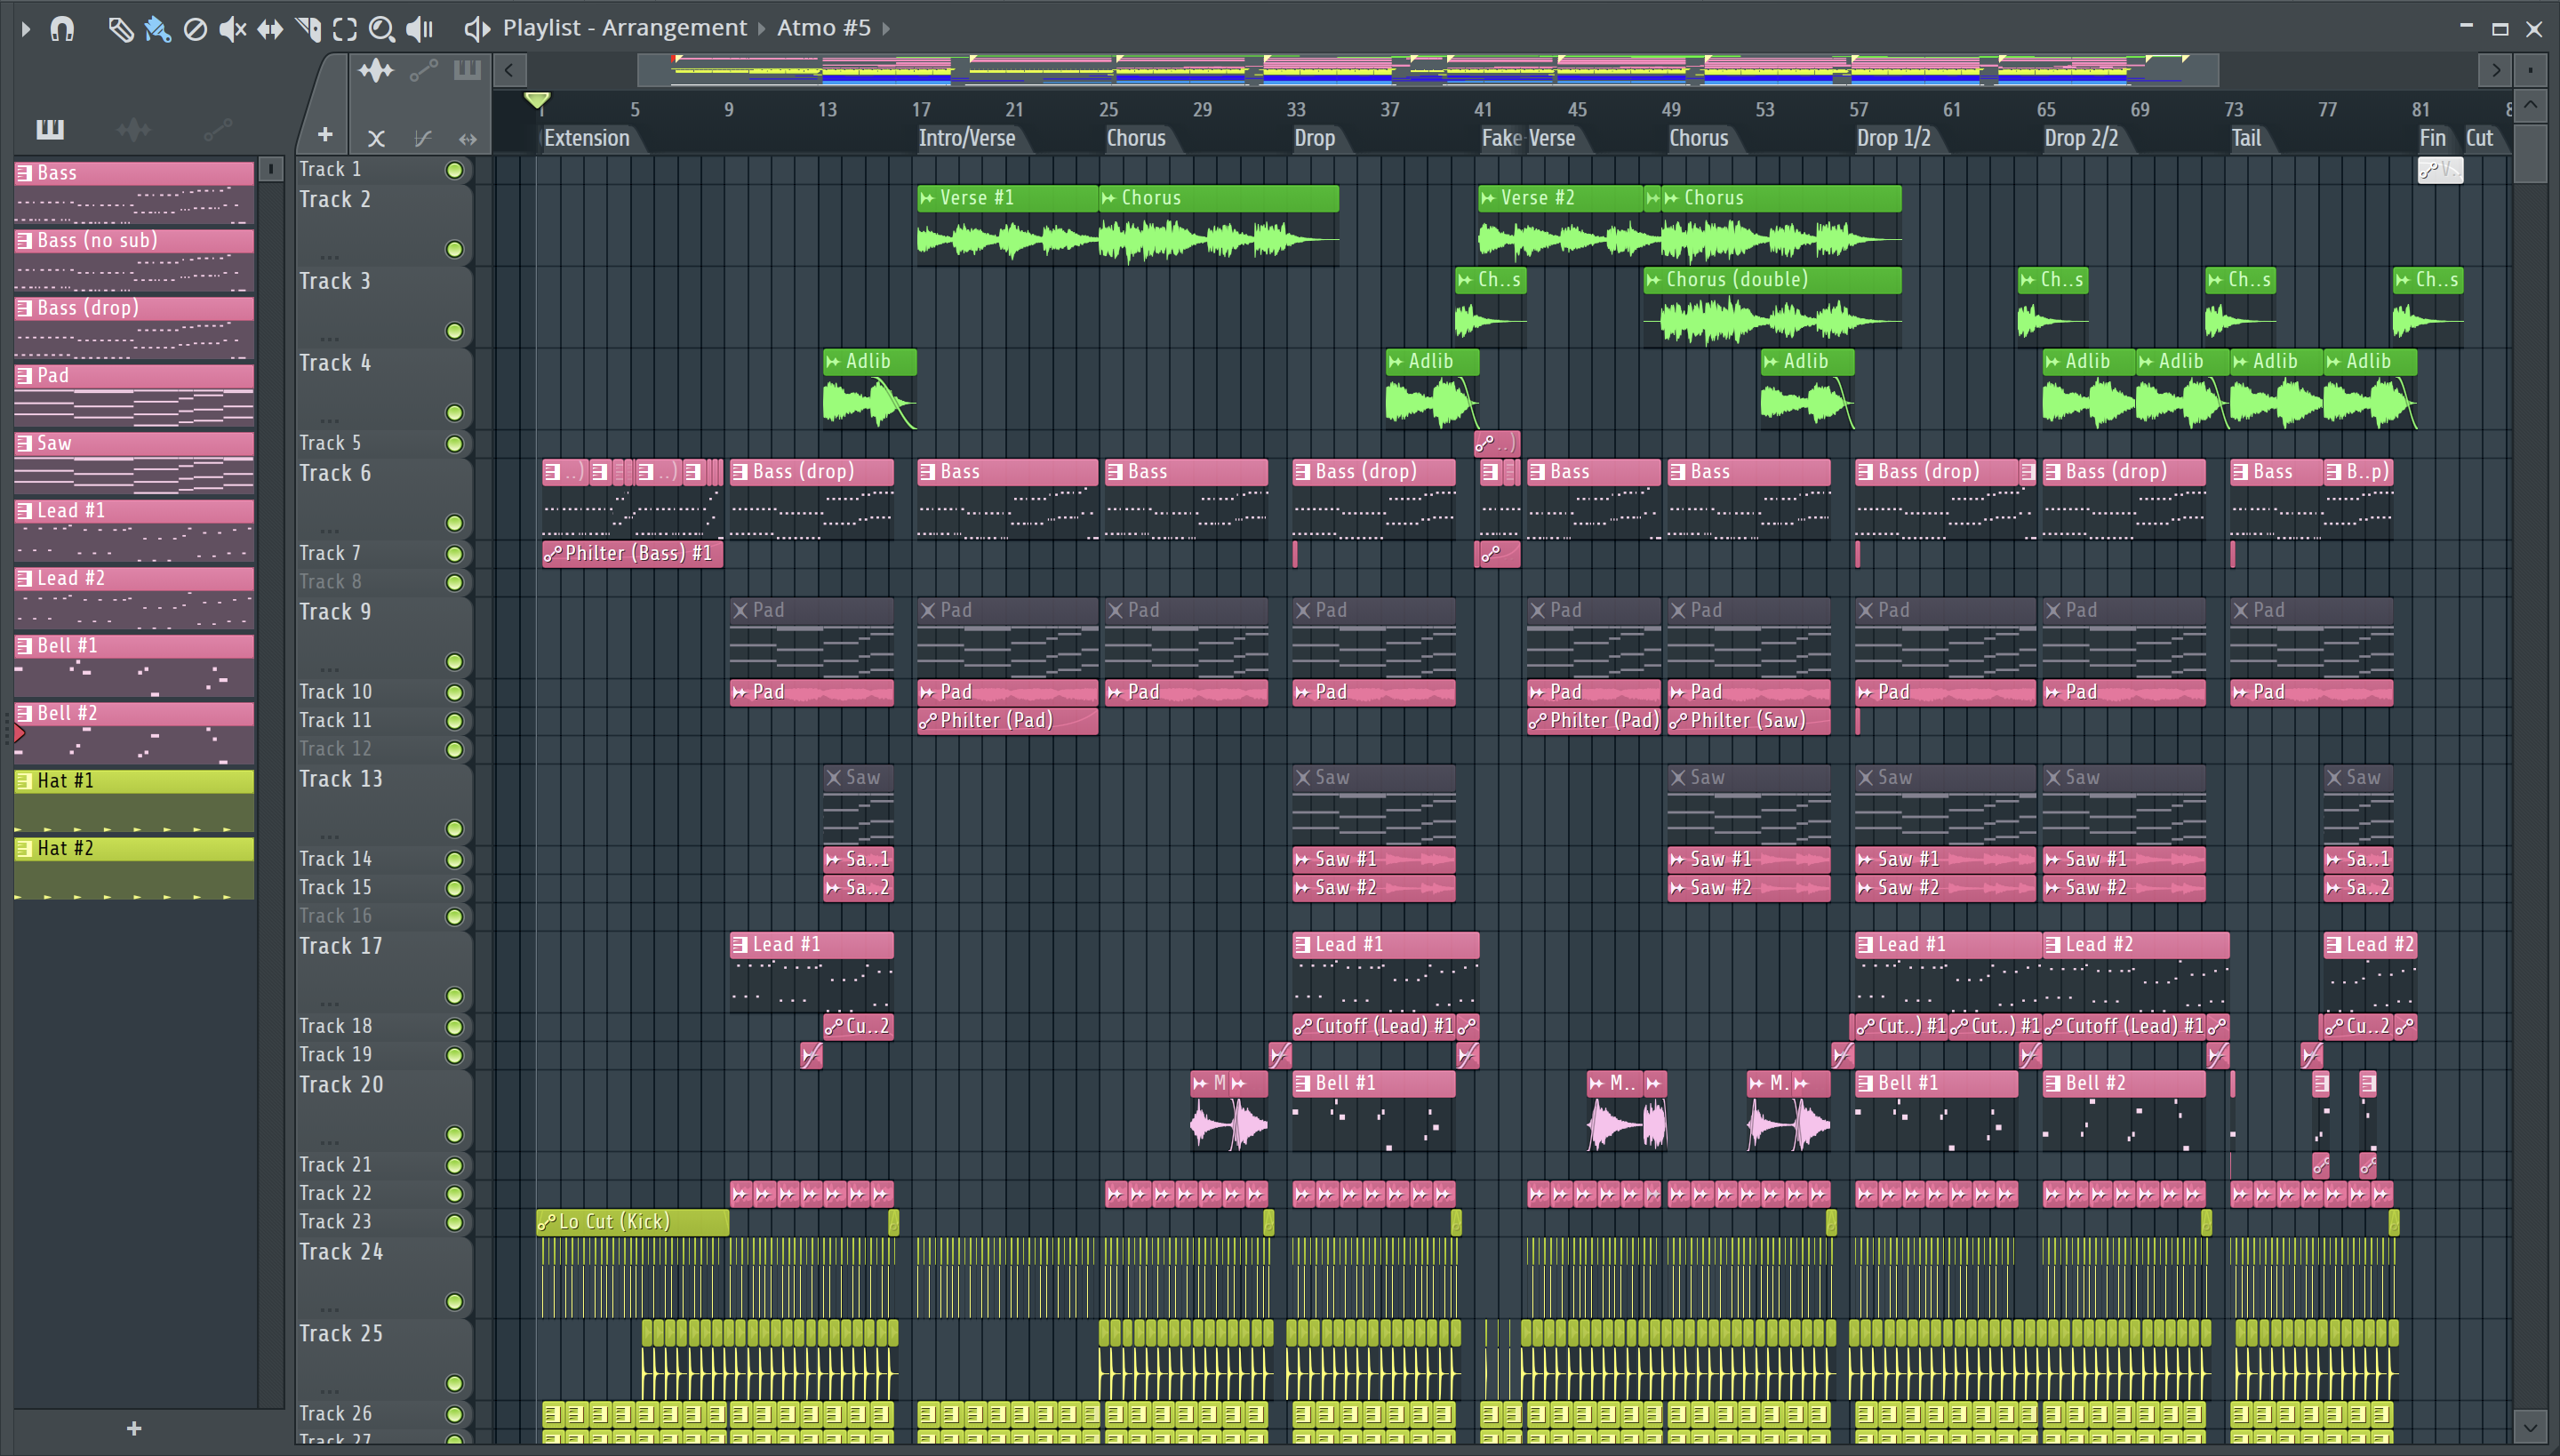
Task: Show pattern clips in picker panel
Action: [50, 129]
